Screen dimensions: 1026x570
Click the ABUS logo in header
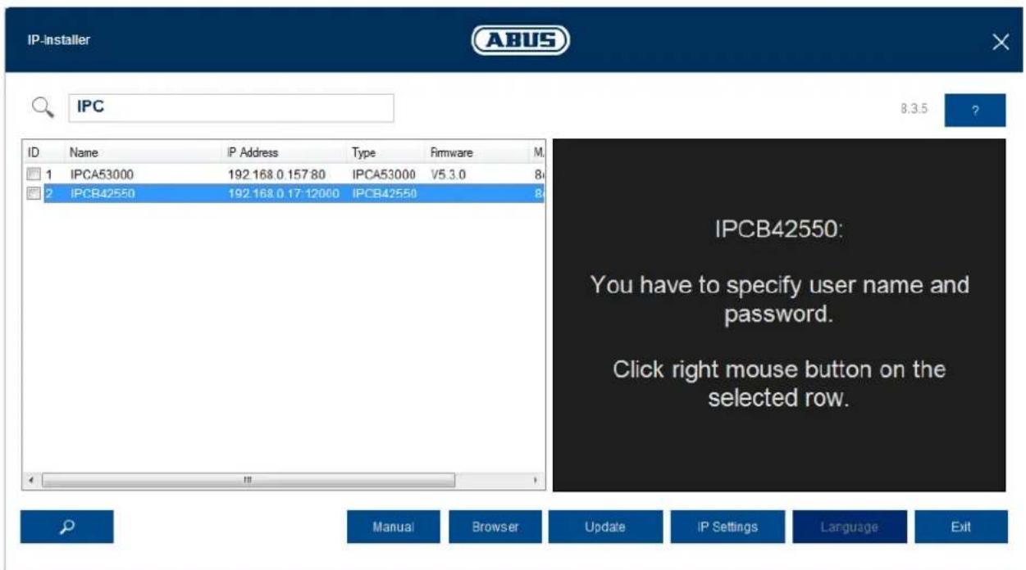pyautogui.click(x=520, y=40)
